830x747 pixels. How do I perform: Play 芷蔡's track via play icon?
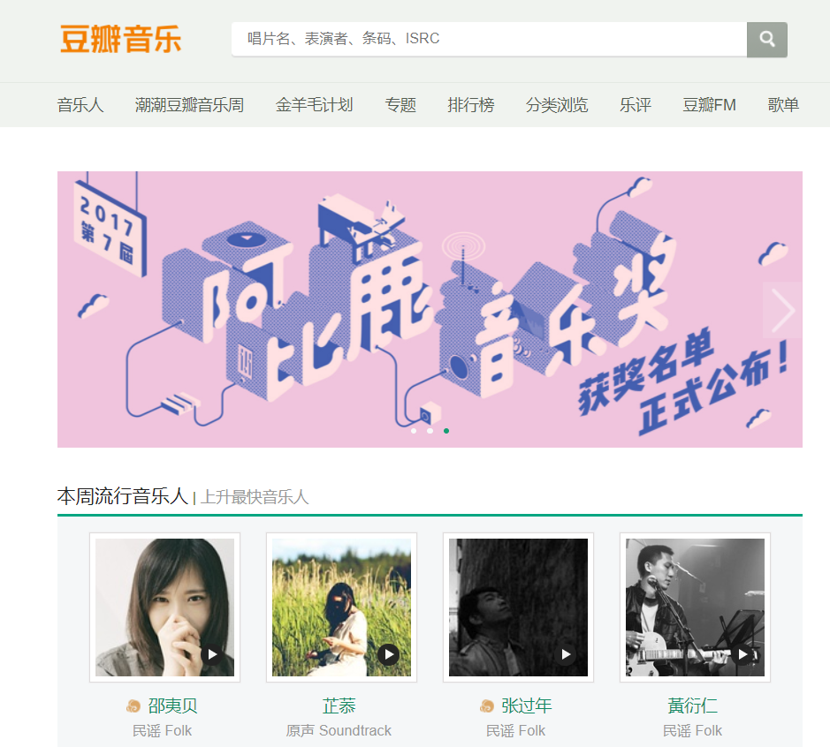tap(389, 654)
